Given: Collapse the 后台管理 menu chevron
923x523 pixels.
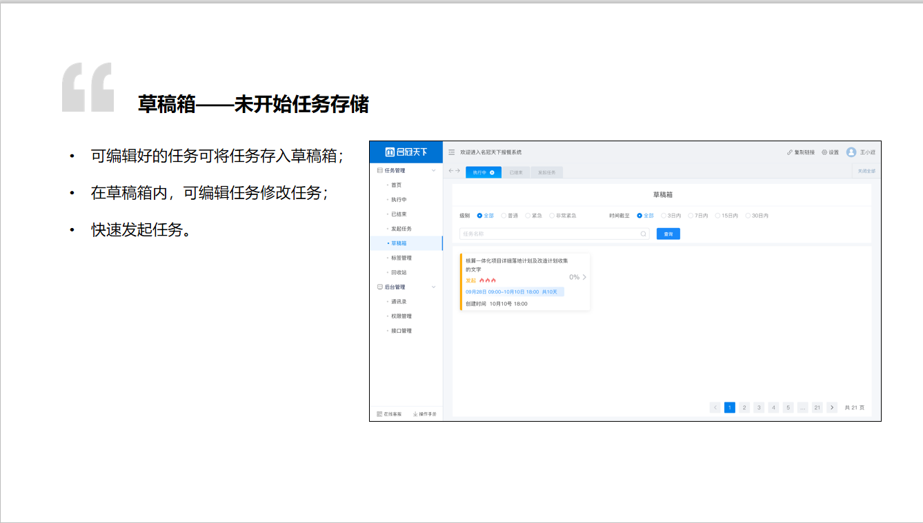Looking at the screenshot, I should [x=434, y=287].
